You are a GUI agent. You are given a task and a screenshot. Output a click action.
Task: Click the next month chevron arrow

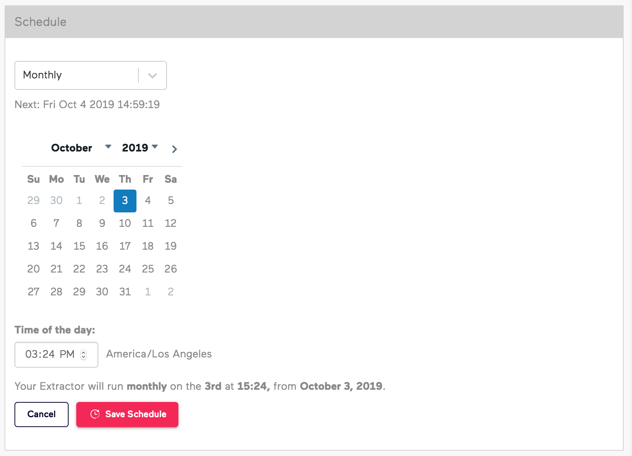pos(174,149)
